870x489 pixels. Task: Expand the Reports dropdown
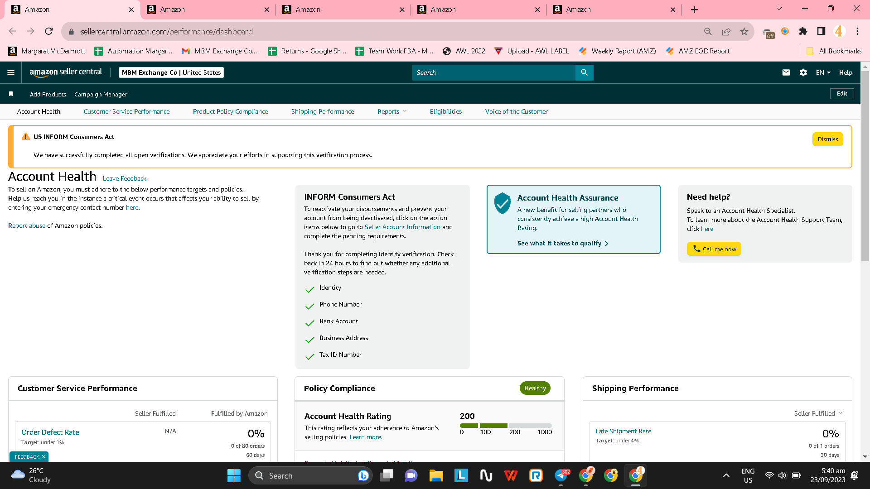392,111
